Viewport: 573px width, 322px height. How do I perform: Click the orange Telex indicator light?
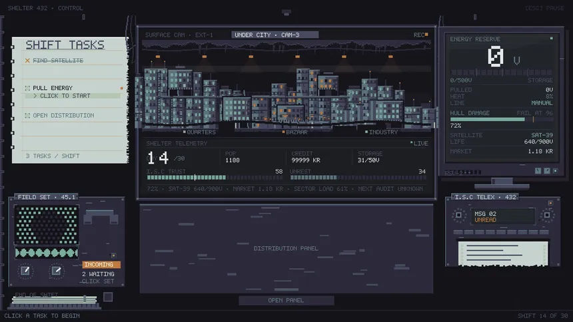(550, 203)
